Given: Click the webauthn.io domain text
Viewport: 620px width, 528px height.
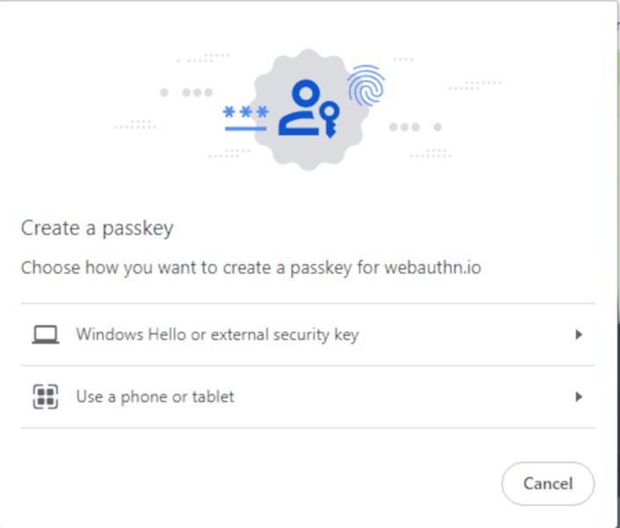Looking at the screenshot, I should click(433, 268).
